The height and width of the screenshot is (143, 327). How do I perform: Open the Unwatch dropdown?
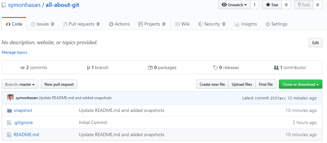234,5
